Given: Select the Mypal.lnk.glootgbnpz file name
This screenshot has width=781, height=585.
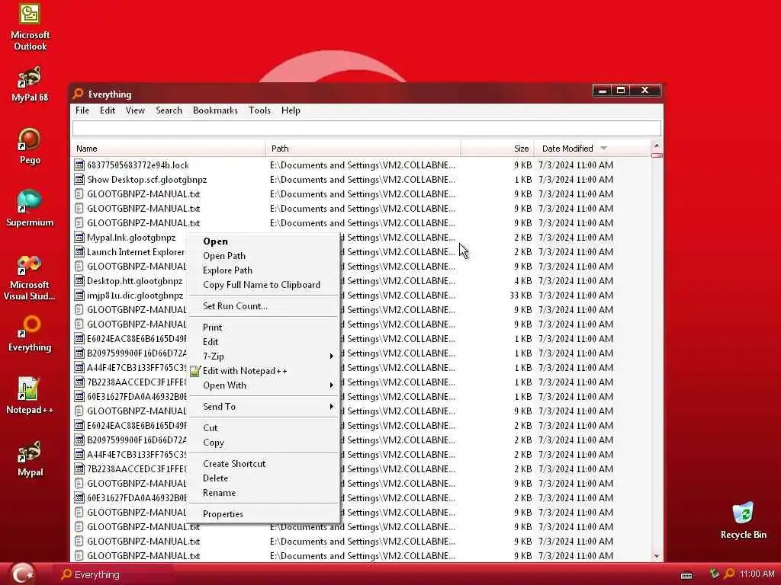Looking at the screenshot, I should pyautogui.click(x=131, y=238).
